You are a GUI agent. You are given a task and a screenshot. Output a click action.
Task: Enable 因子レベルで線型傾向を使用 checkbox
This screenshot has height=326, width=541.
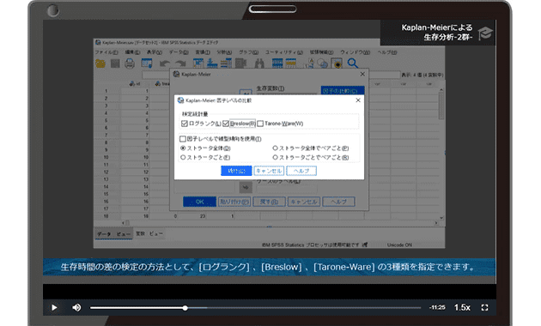click(183, 139)
